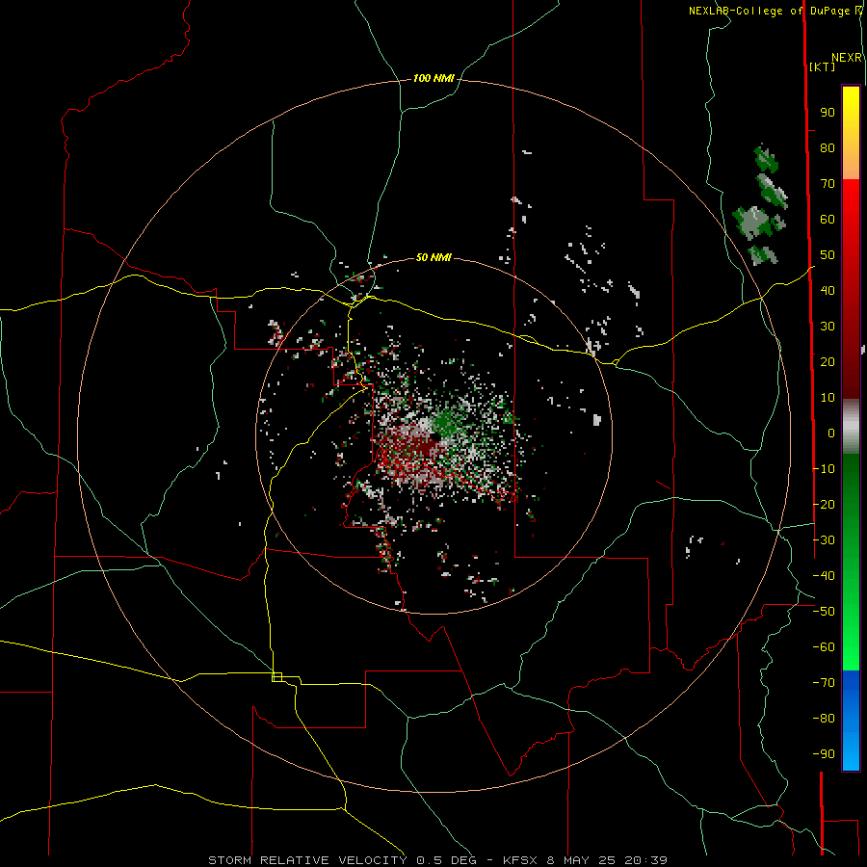This screenshot has width=867, height=867.
Task: Click the 10 value on velocity scale
Action: 828,398
